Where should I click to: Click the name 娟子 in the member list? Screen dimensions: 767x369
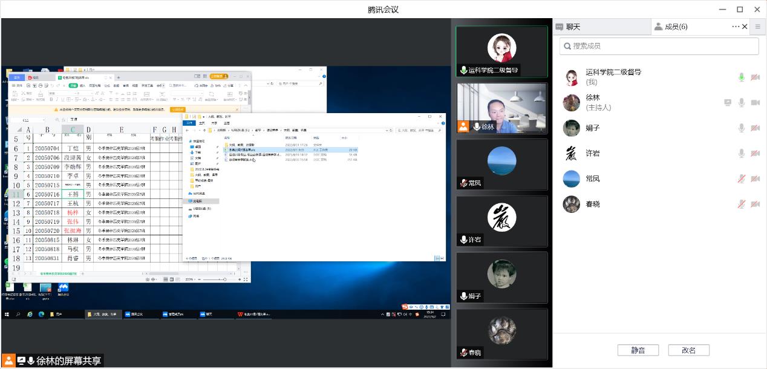[593, 128]
